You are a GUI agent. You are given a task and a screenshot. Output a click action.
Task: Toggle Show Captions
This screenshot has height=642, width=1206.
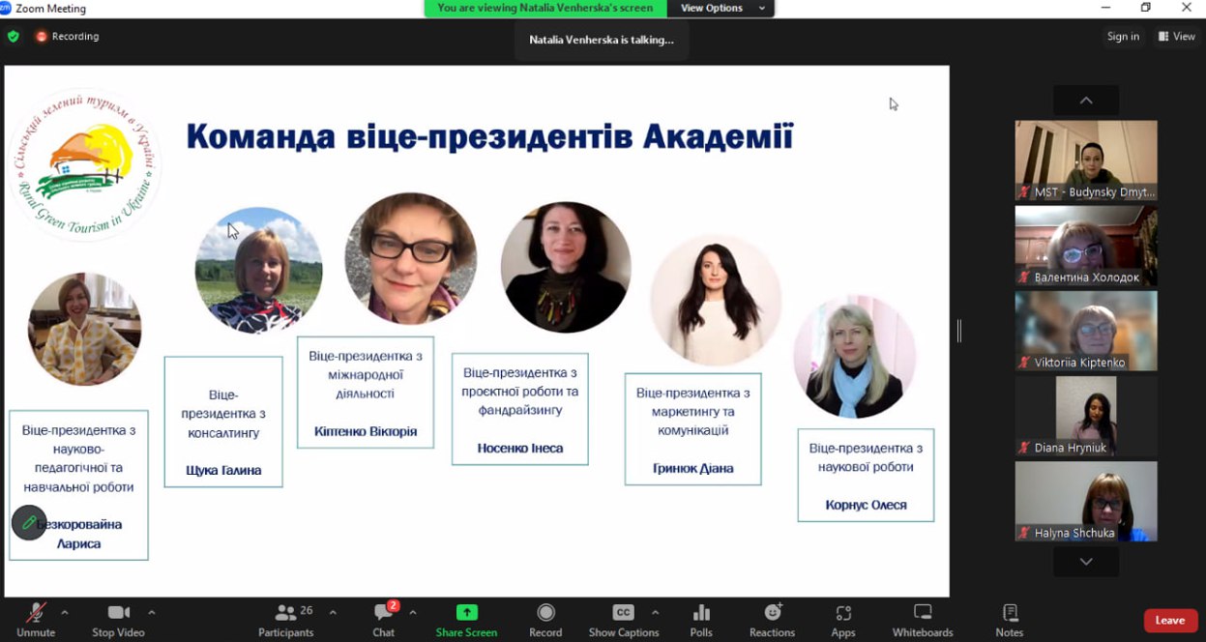623,620
